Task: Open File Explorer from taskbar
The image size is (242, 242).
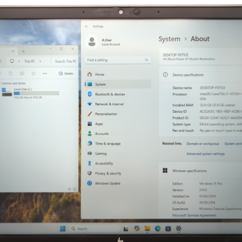Action: pyautogui.click(x=147, y=229)
